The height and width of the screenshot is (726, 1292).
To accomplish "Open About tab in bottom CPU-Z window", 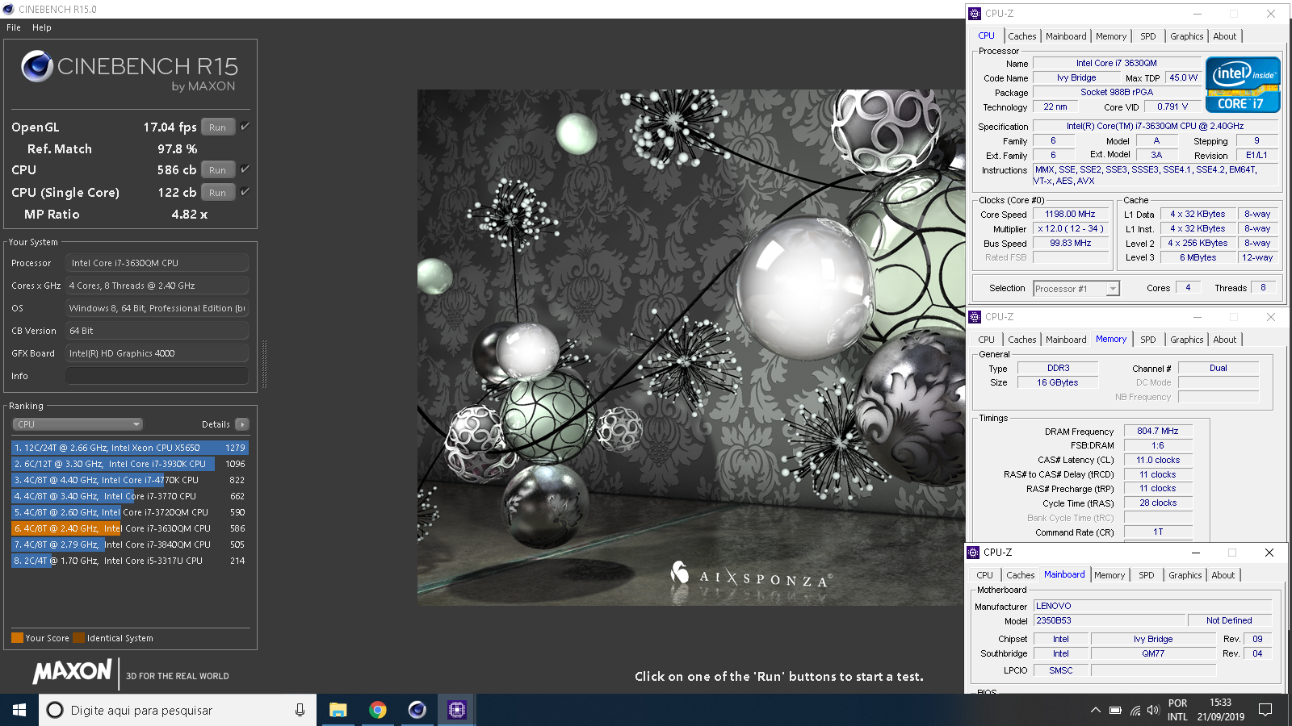I will tap(1223, 575).
